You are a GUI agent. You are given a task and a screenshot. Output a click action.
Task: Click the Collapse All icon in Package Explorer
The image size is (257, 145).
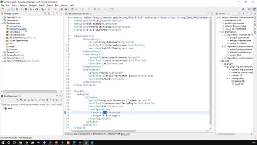(x=45, y=14)
